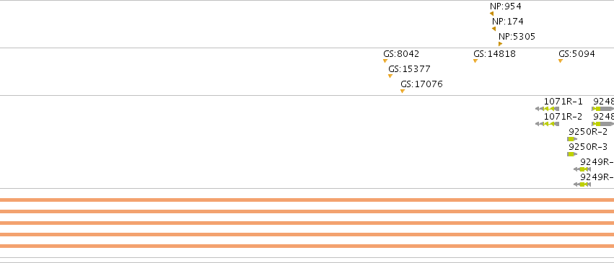The image size is (614, 263).
Task: Click the GS:5094 insertion triangle
Action: (x=561, y=61)
